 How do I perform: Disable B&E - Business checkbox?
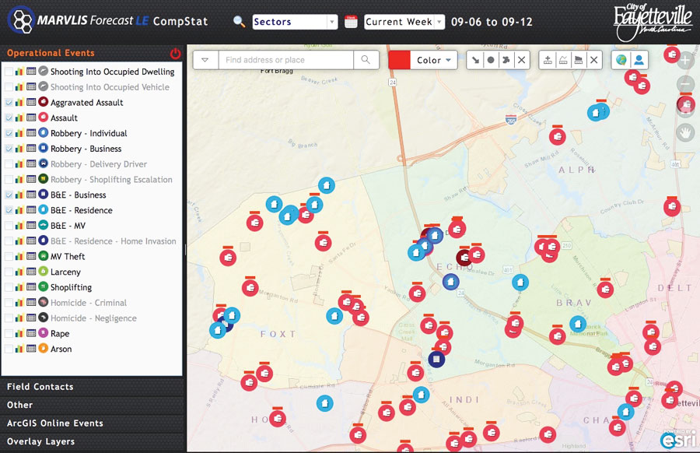(x=9, y=195)
